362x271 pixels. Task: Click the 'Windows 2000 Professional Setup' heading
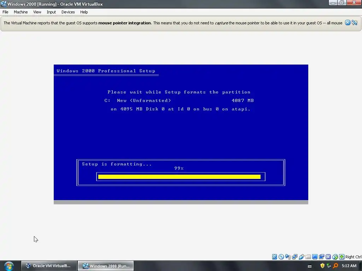(x=106, y=71)
